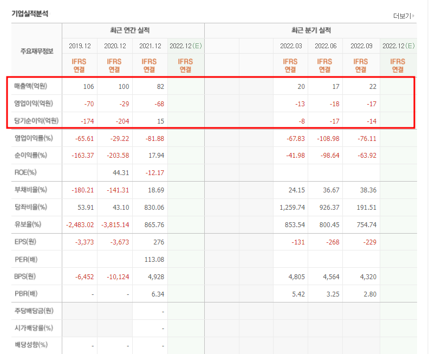
Task: Click the 영업이익(억원) row label
Action: pyautogui.click(x=34, y=104)
